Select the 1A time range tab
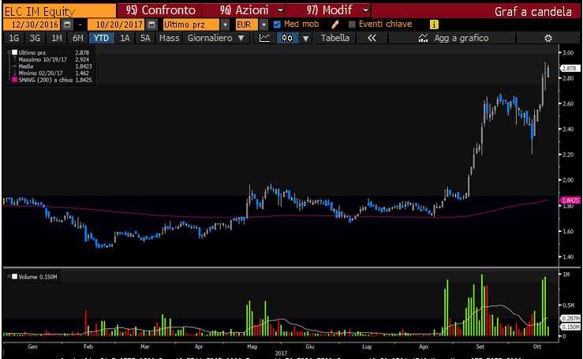The height and width of the screenshot is (359, 583). (125, 38)
